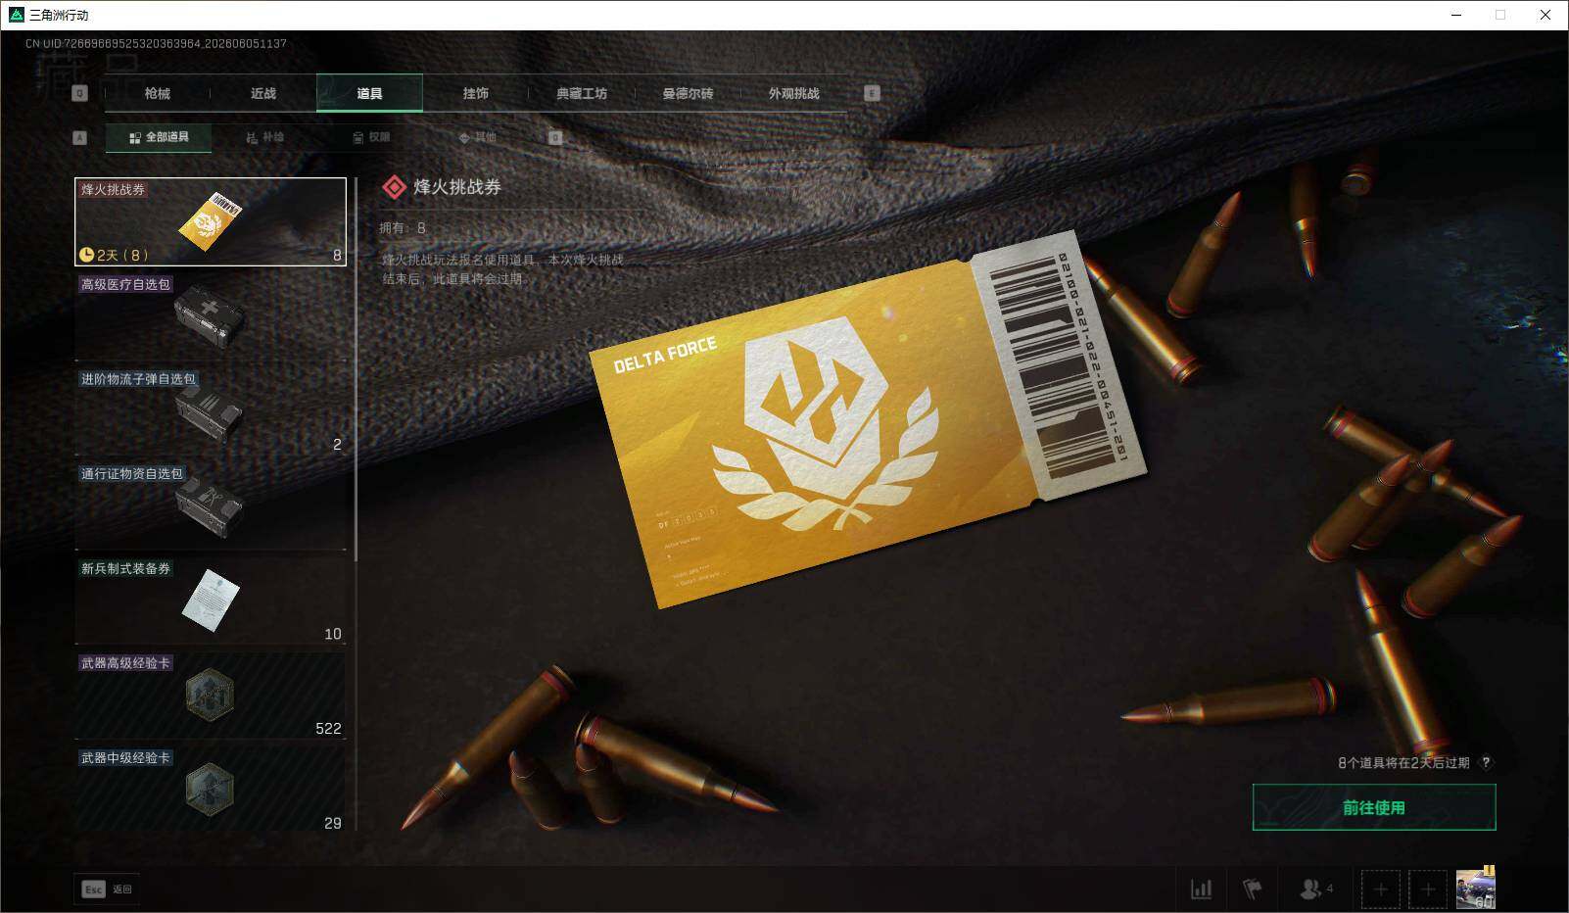The image size is (1569, 913).
Task: Open the 枪械 (firearms) tab
Action: (157, 93)
